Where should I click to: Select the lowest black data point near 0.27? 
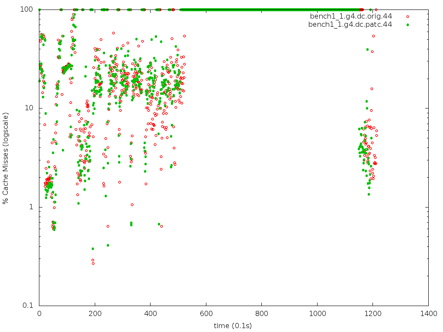click(93, 263)
